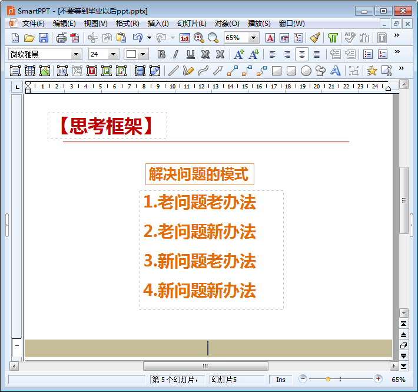Draw a rectangle shape
The height and width of the screenshot is (392, 418).
point(277,71)
